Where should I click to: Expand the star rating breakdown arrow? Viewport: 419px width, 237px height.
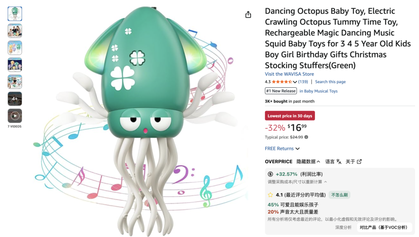pyautogui.click(x=295, y=82)
